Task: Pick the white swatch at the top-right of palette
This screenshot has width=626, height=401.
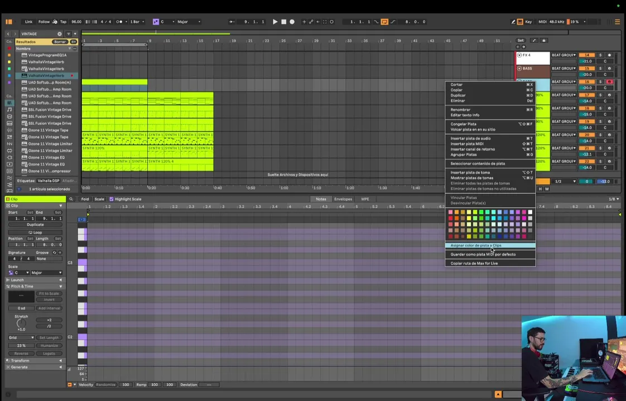Action: click(x=530, y=212)
